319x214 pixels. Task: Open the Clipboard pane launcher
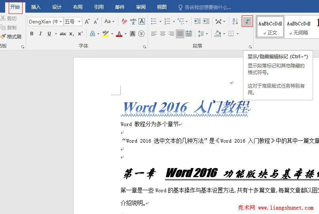pos(23,47)
